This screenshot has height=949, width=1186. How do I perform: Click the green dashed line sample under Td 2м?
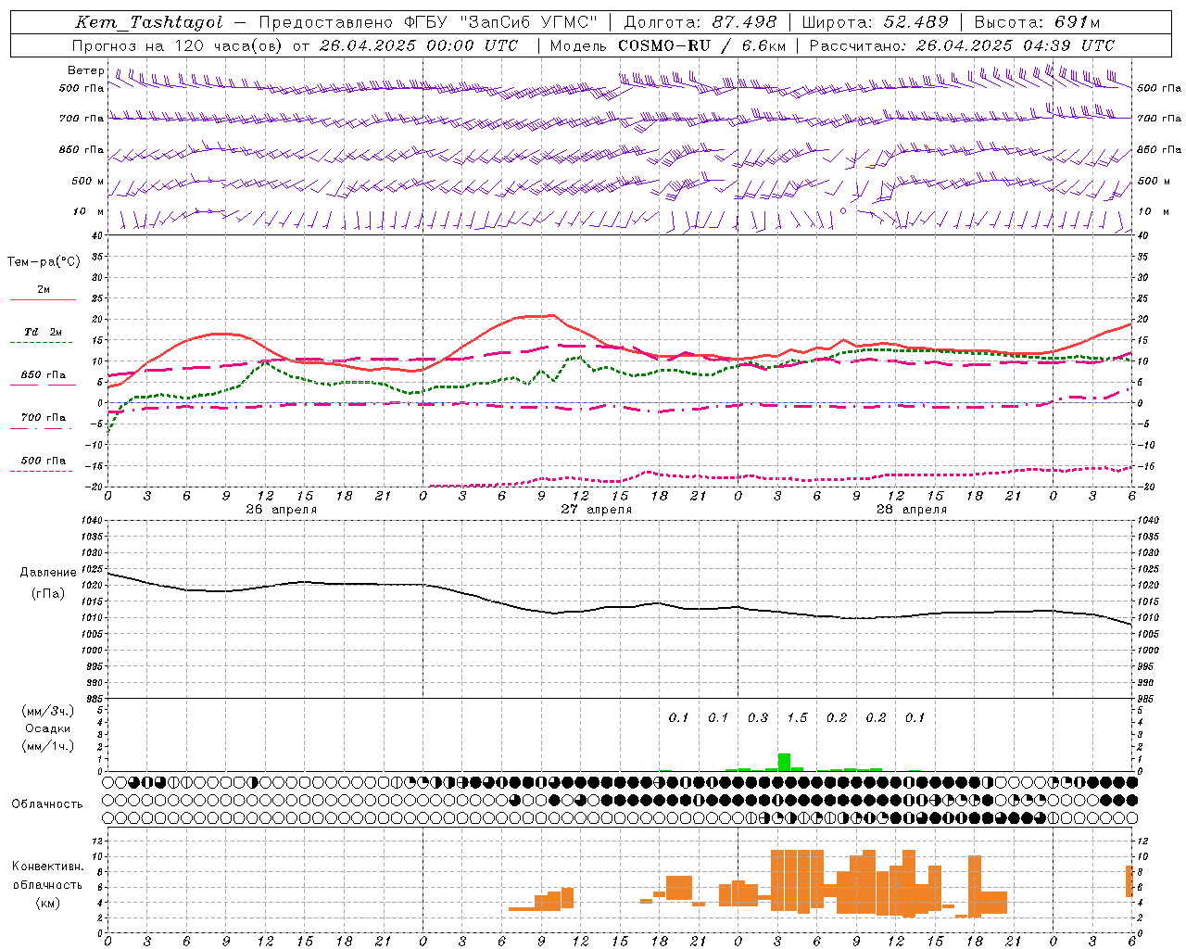pyautogui.click(x=42, y=343)
